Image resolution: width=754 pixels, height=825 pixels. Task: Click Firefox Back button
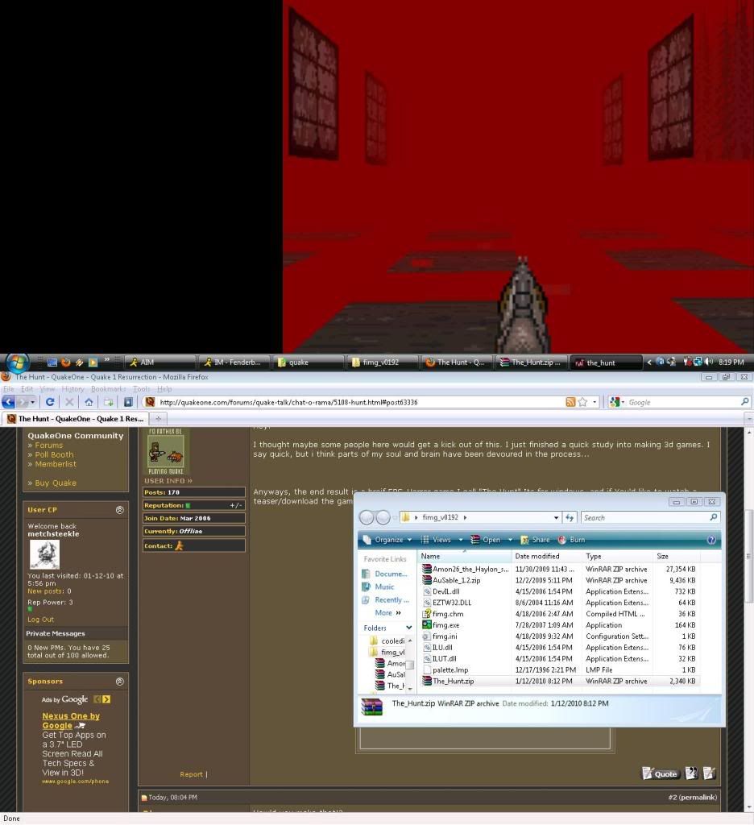click(x=8, y=402)
